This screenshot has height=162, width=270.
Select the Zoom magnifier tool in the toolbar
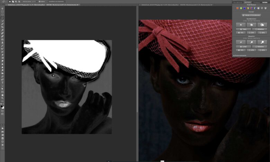[2, 98]
